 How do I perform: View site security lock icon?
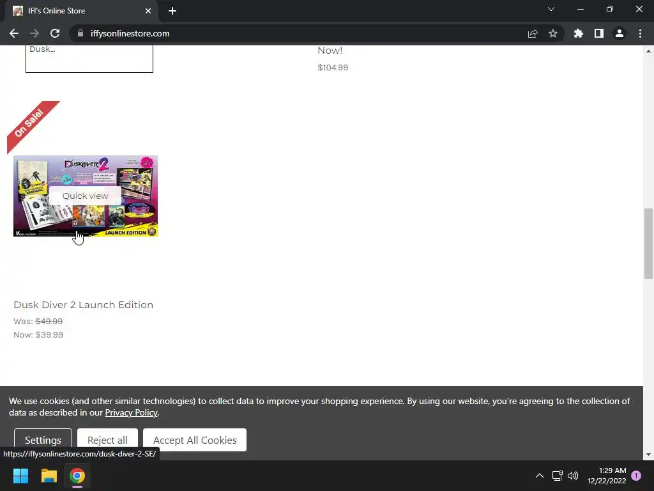tap(80, 33)
